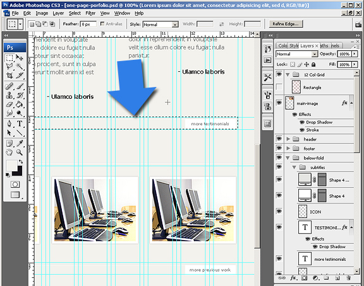Collapse the below-fold group

[288, 158]
